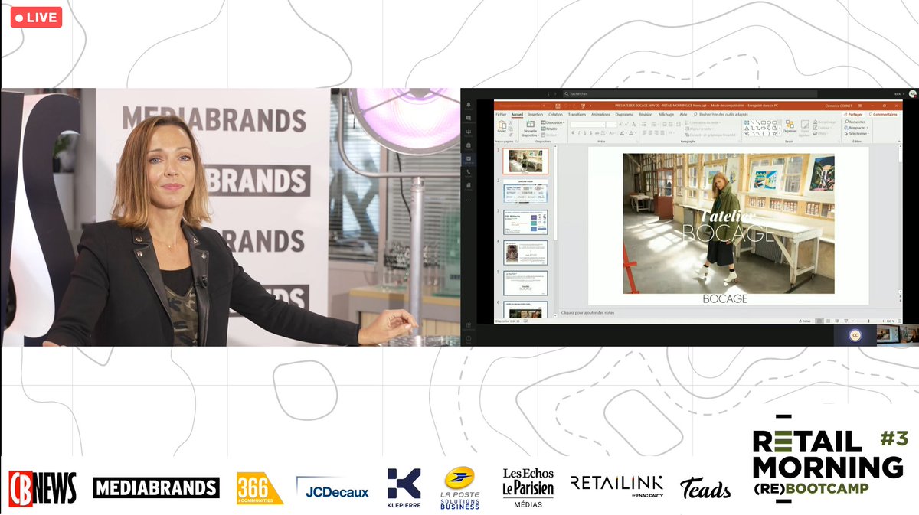Click the Commentaires button
Screen dimensions: 919x515
pos(883,114)
